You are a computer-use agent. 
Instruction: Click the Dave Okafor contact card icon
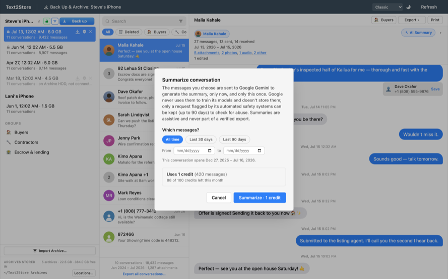pos(389,89)
